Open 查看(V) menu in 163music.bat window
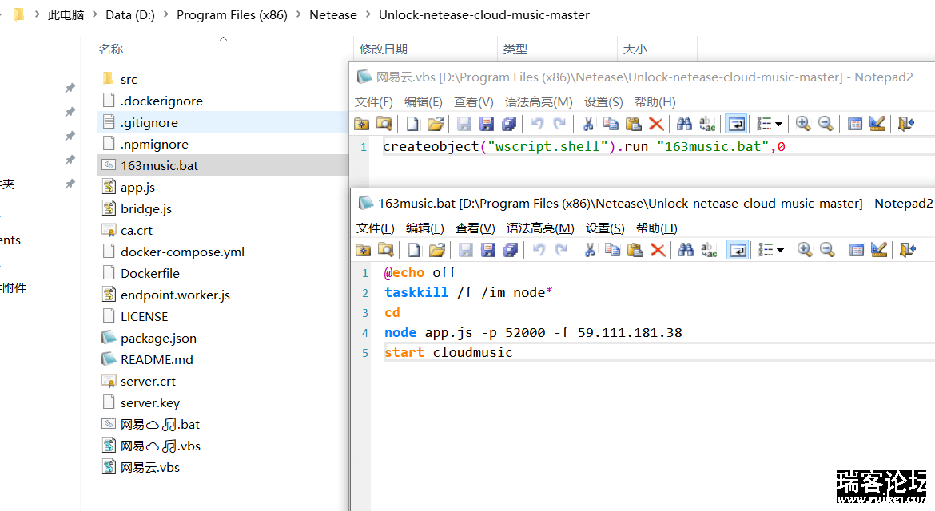Viewport: 935px width, 511px height. 475,228
